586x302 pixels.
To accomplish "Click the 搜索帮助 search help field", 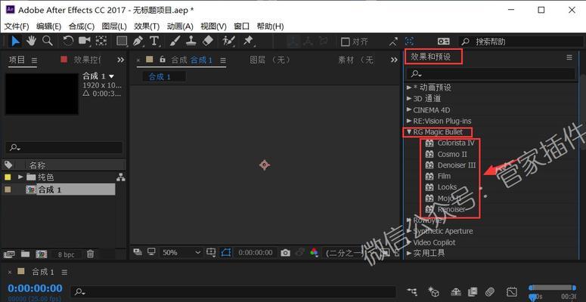I will click(x=522, y=42).
